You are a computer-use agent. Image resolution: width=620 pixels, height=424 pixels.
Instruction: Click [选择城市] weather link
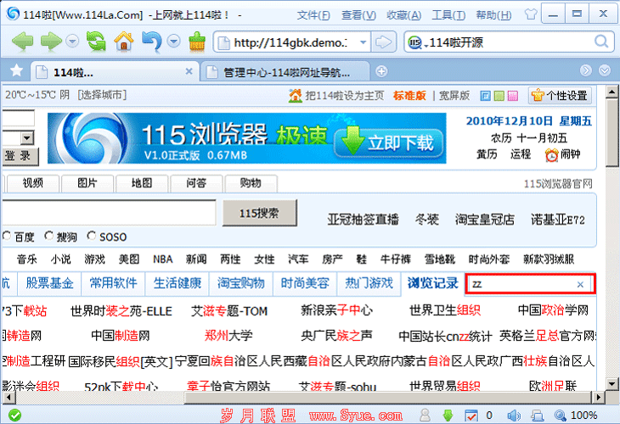pyautogui.click(x=102, y=95)
